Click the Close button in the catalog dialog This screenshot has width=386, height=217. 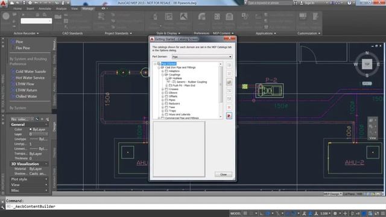tap(223, 174)
